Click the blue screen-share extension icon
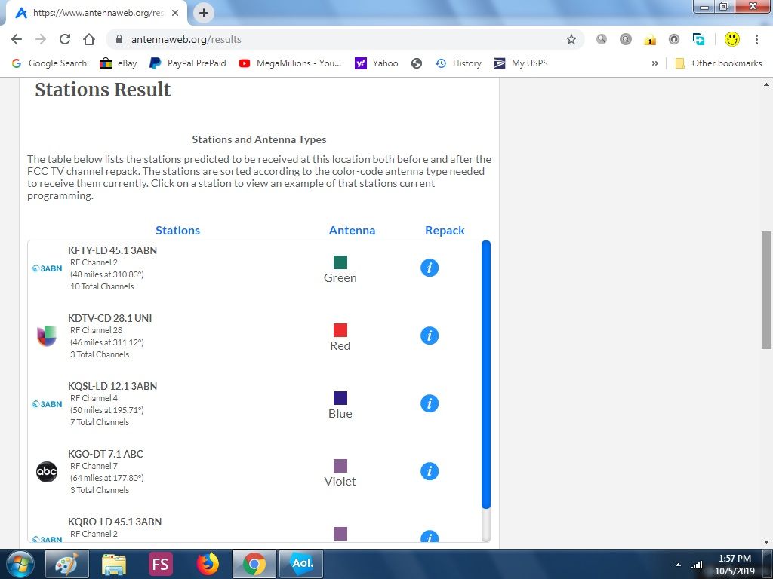Viewport: 773px width, 579px height. coord(698,39)
